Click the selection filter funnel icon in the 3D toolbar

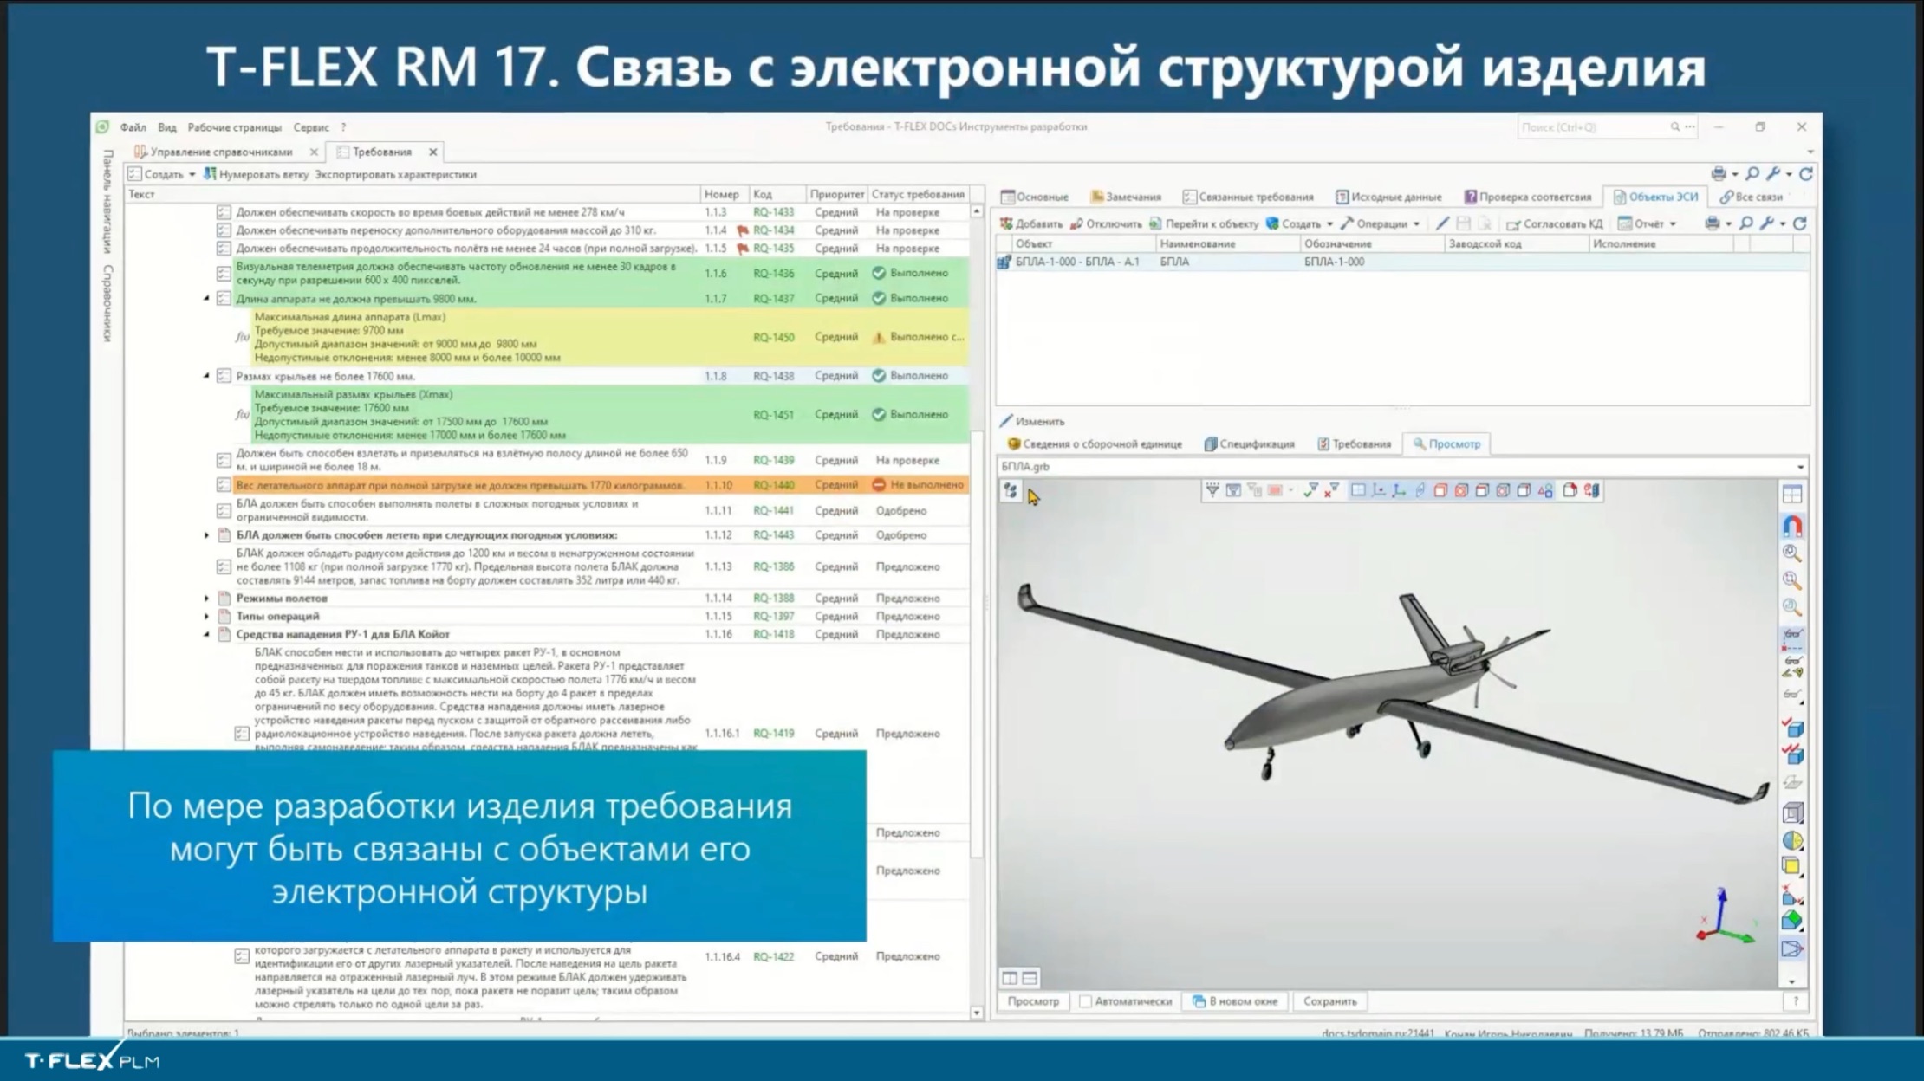pos(1212,490)
